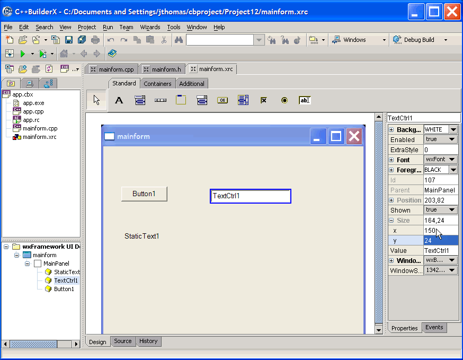Open the WindowStyle property dropdown

pyautogui.click(x=452, y=270)
